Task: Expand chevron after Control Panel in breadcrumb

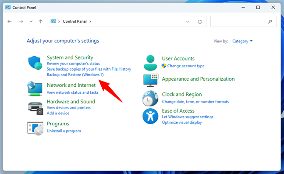Action: (x=90, y=21)
